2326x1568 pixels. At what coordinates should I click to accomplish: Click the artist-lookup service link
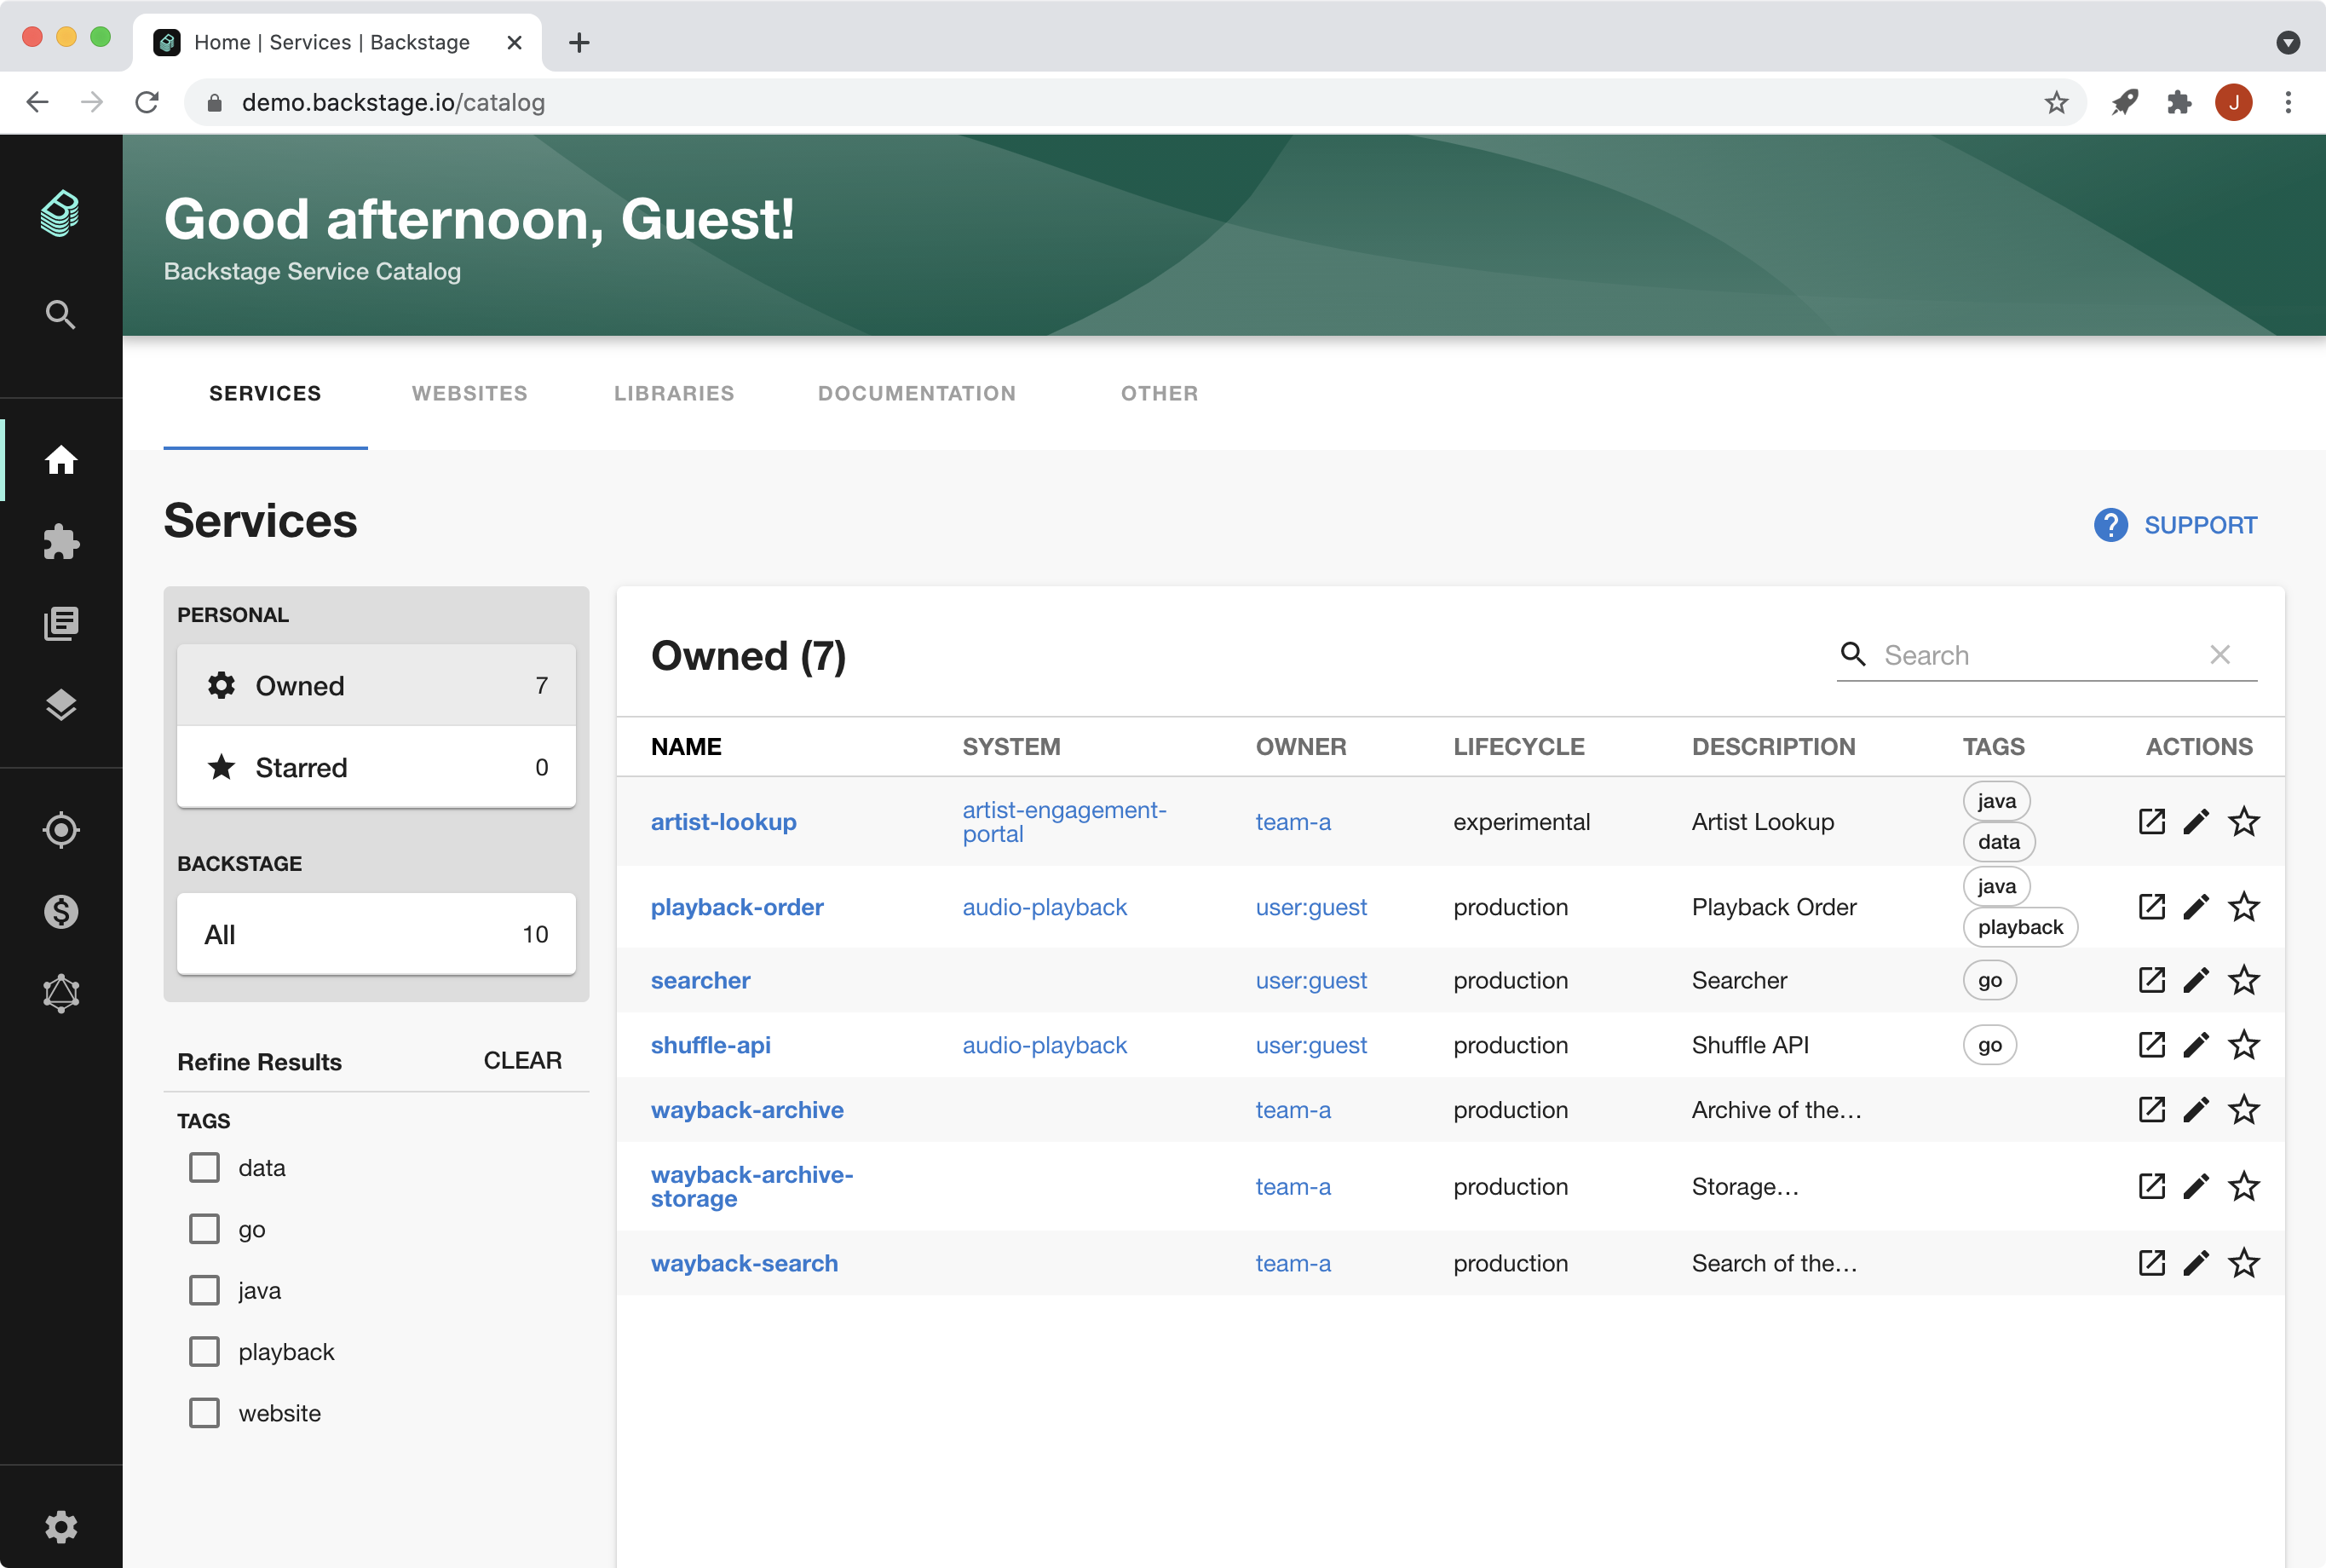[724, 819]
